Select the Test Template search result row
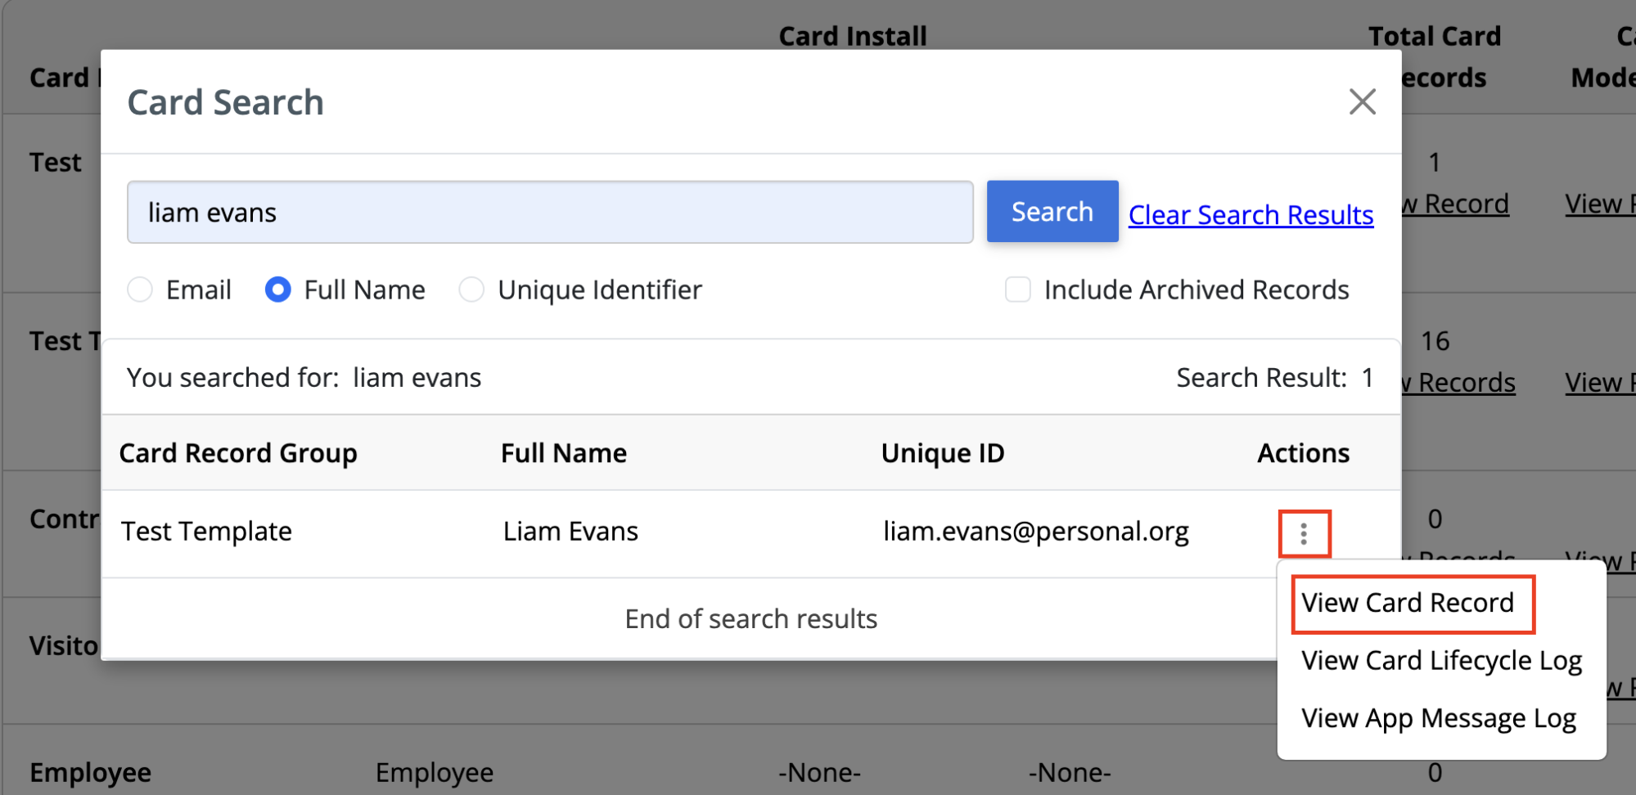 205,531
